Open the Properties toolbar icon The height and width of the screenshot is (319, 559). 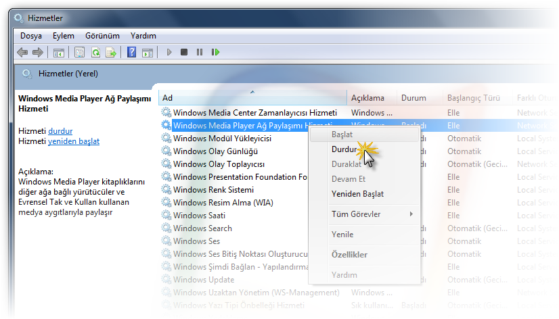(x=79, y=52)
